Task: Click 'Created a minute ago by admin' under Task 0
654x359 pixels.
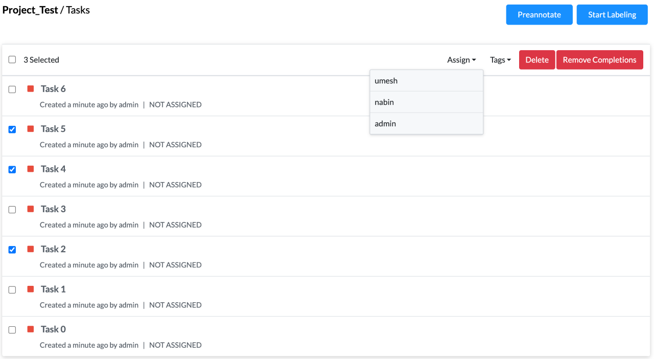Action: pos(89,345)
